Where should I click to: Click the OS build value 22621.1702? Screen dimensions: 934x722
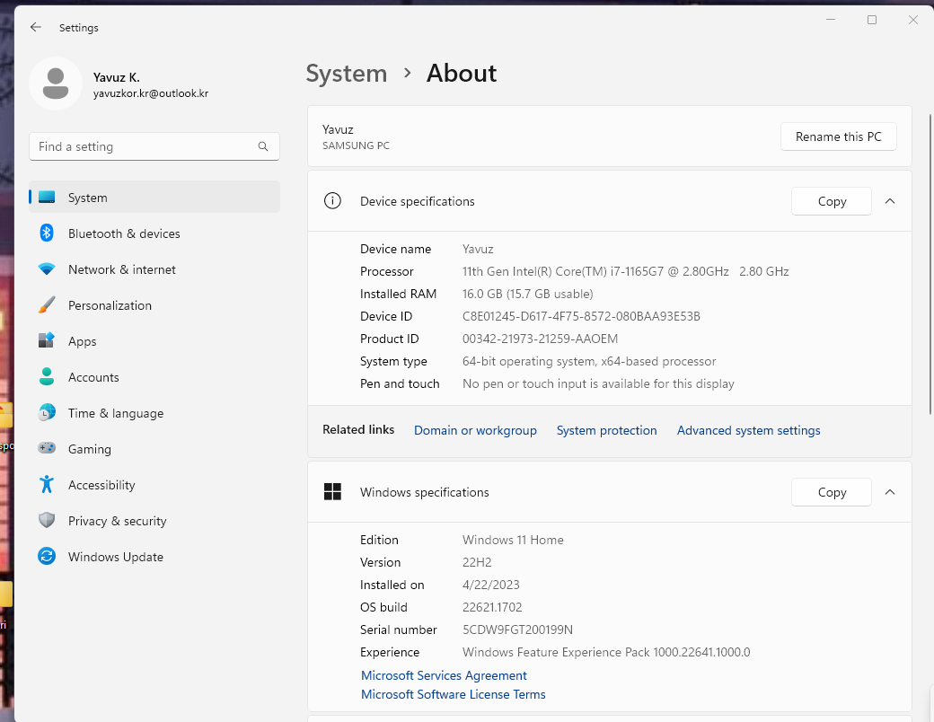pyautogui.click(x=492, y=607)
